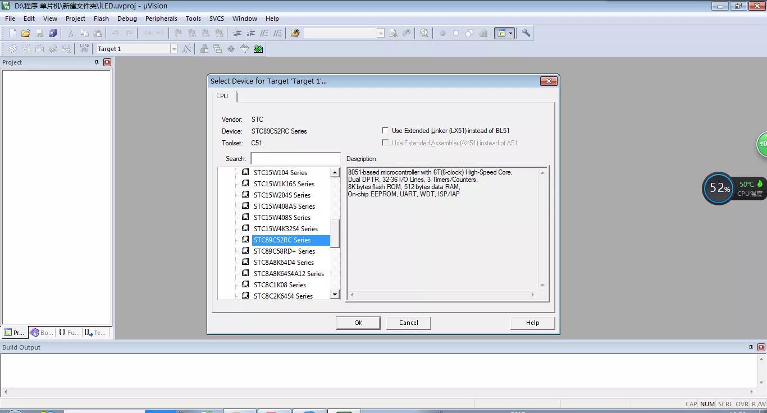Open the Target 1 dropdown

(174, 49)
